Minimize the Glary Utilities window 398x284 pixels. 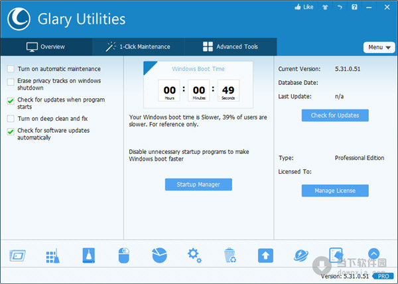tap(369, 7)
